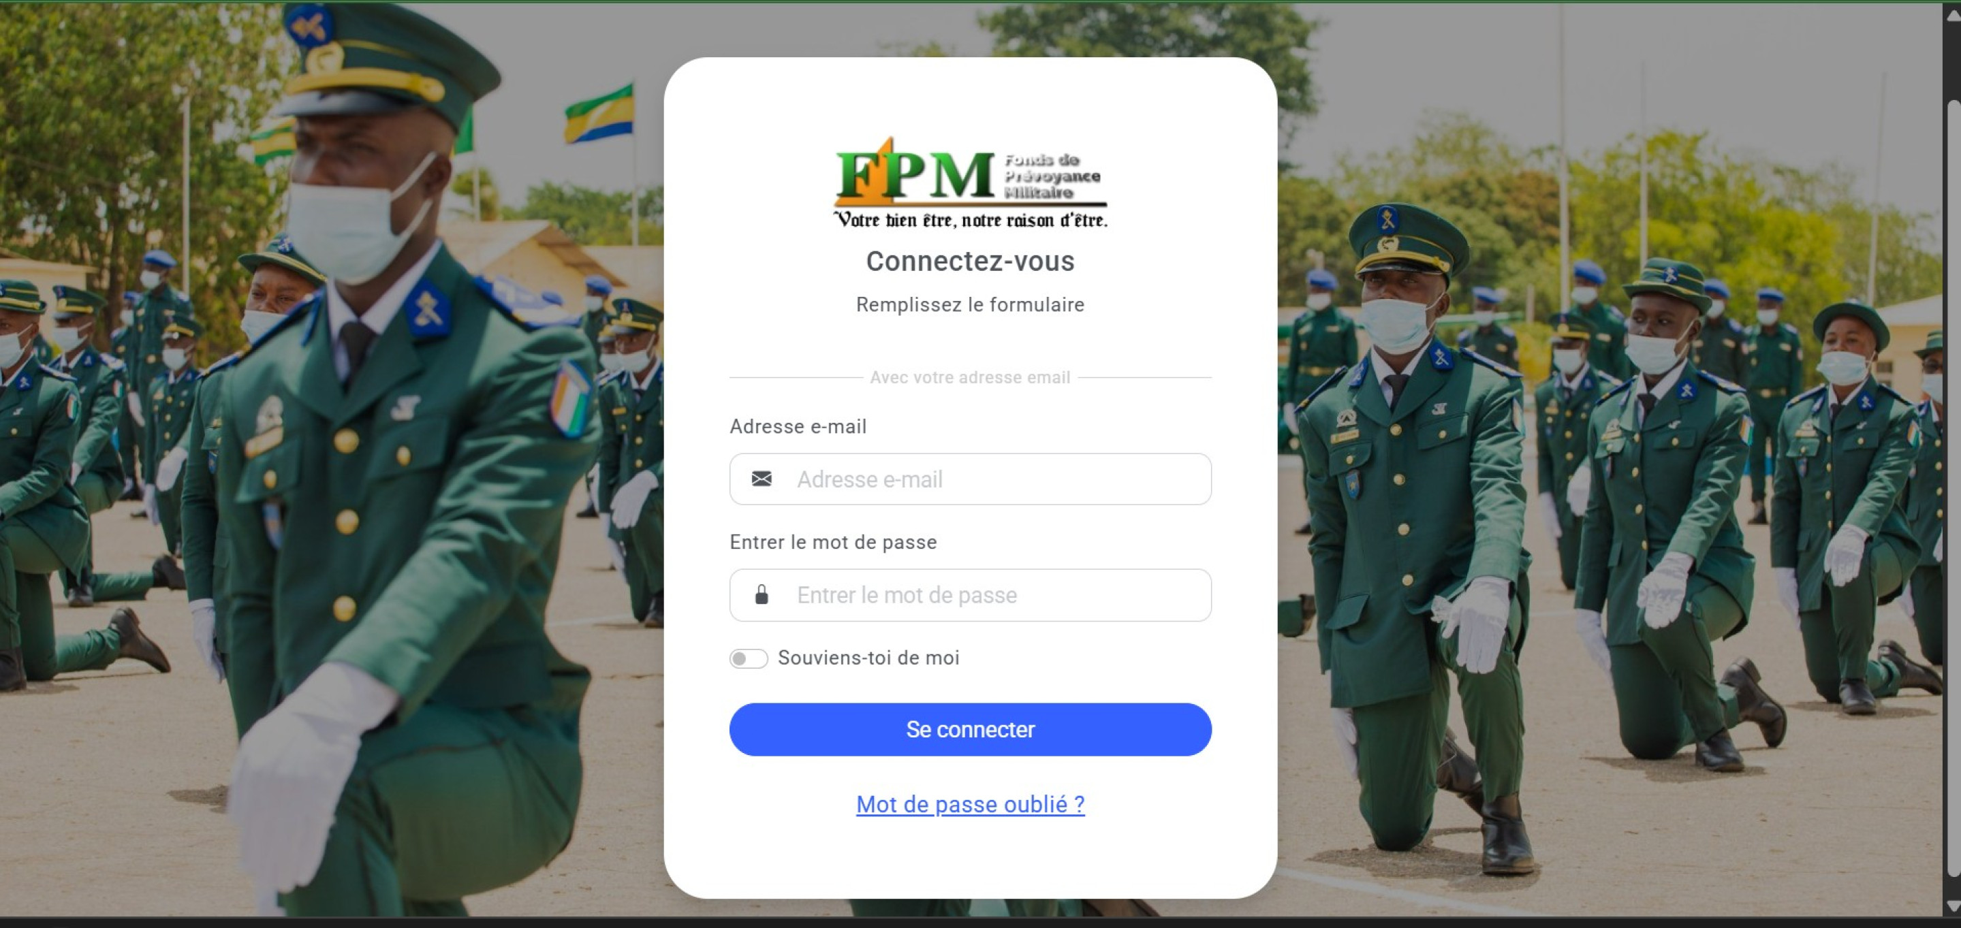Click the "Entrer le mot de passe" label
1961x928 pixels.
[833, 543]
